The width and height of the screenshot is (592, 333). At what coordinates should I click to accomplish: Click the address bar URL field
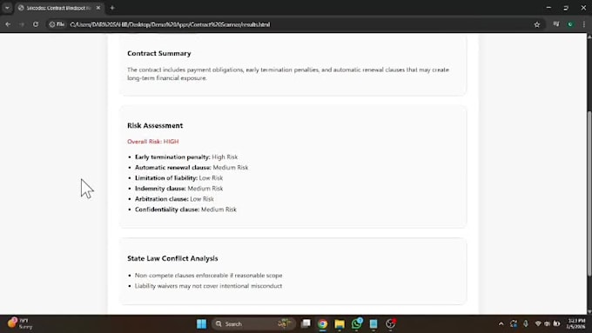[294, 24]
